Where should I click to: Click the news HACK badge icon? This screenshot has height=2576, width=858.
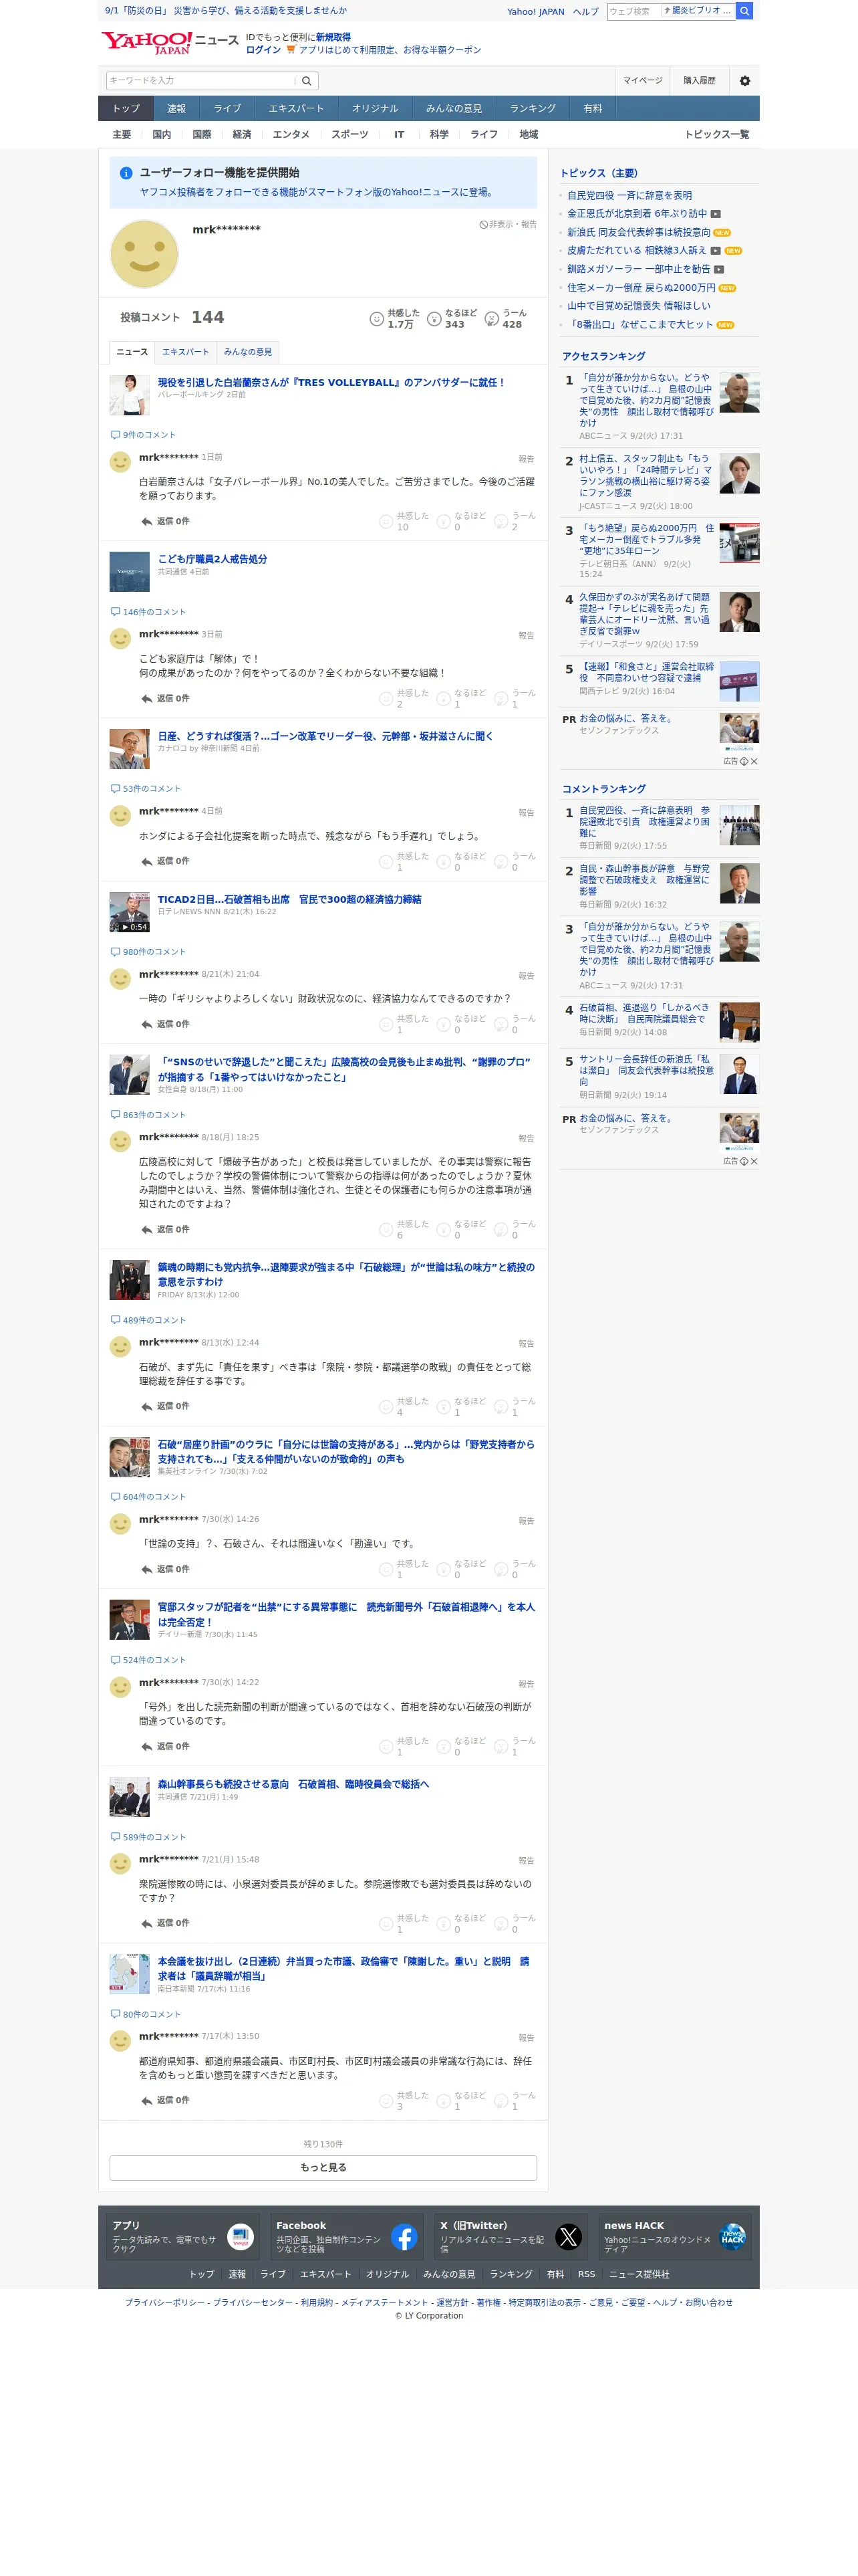pos(732,2237)
